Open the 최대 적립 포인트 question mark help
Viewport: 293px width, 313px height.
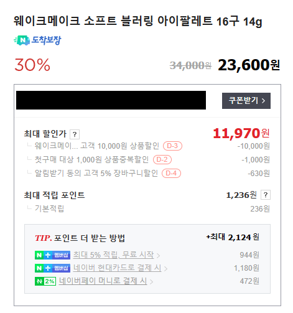click(266, 195)
